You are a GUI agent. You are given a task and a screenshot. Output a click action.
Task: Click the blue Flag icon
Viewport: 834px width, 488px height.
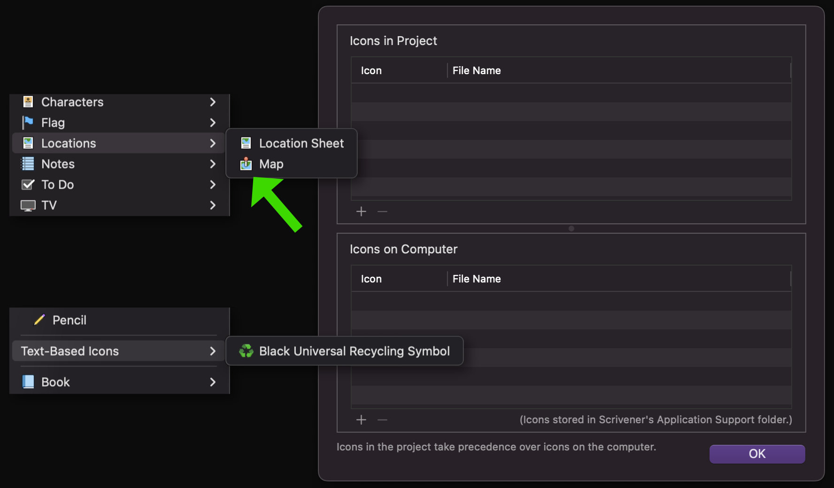(x=28, y=122)
